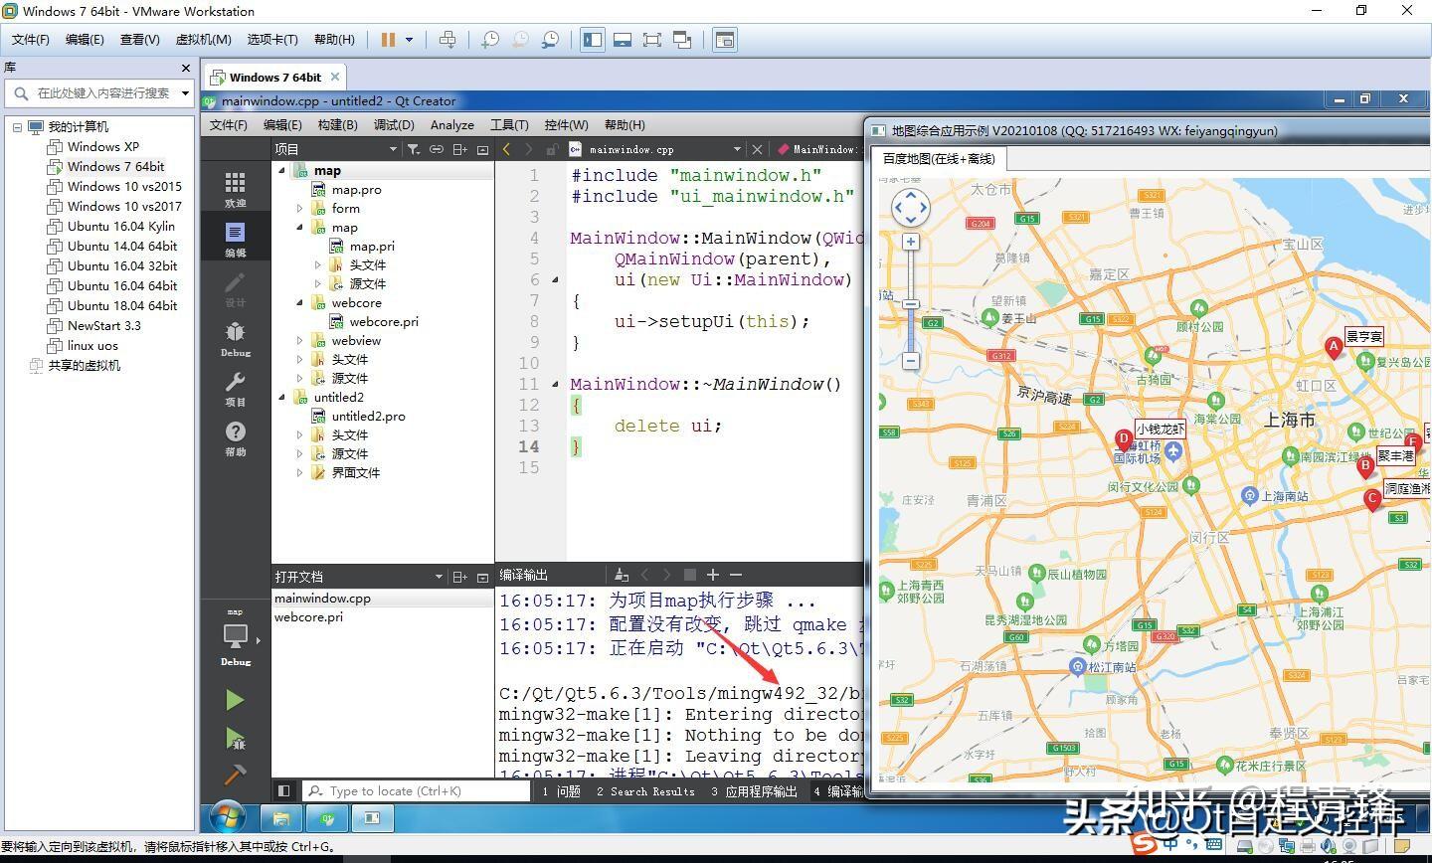
Task: Expand webview folder in tree
Action: (299, 341)
